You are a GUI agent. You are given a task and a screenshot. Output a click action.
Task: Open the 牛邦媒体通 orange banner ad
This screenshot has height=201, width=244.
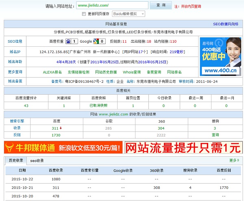(x=63, y=147)
